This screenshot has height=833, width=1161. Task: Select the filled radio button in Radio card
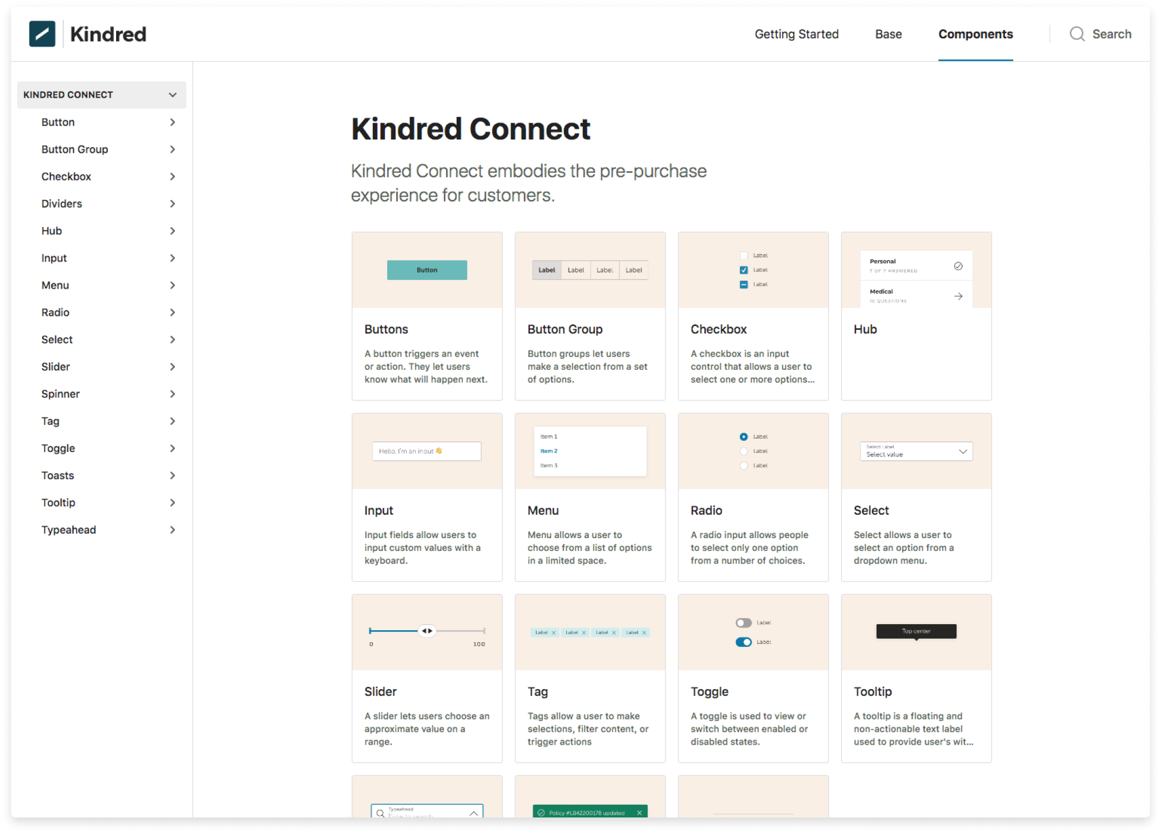pyautogui.click(x=743, y=436)
